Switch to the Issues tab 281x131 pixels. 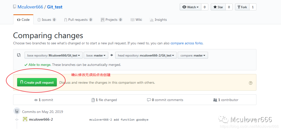tap(47, 20)
